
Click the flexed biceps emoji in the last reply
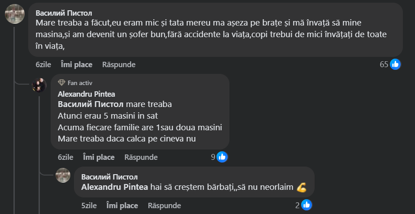click(302, 188)
